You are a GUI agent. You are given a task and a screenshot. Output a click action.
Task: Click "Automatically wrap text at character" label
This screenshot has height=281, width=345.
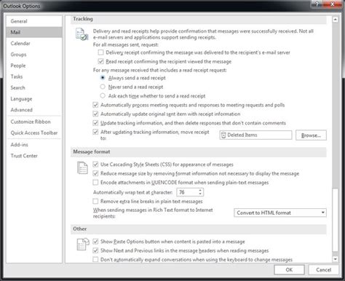click(x=132, y=192)
